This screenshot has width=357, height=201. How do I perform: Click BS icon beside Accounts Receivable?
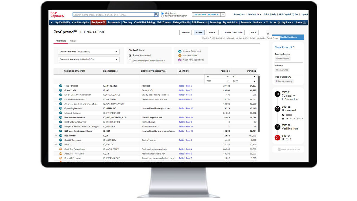pyautogui.click(x=61, y=154)
